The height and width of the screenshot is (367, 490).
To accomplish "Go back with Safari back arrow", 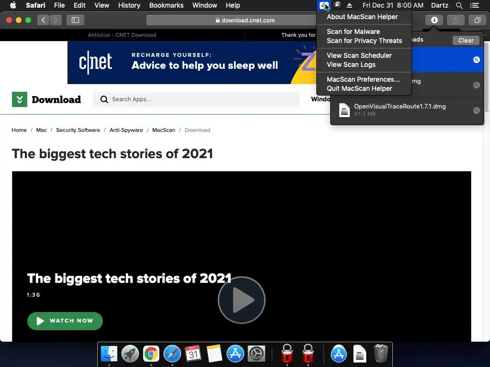I will click(44, 20).
